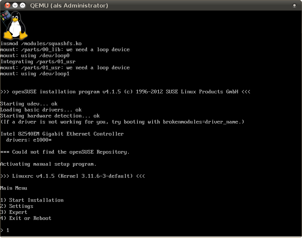Viewport: 302px width, 238px height.
Task: Click the small flag icon beside Tux
Action: pyautogui.click(x=6, y=17)
